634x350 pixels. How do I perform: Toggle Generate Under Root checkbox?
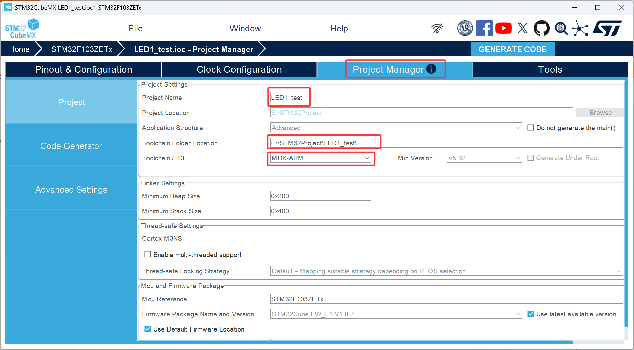531,158
